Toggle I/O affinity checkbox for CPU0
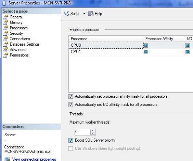The height and width of the screenshot is (161, 193). (187, 45)
